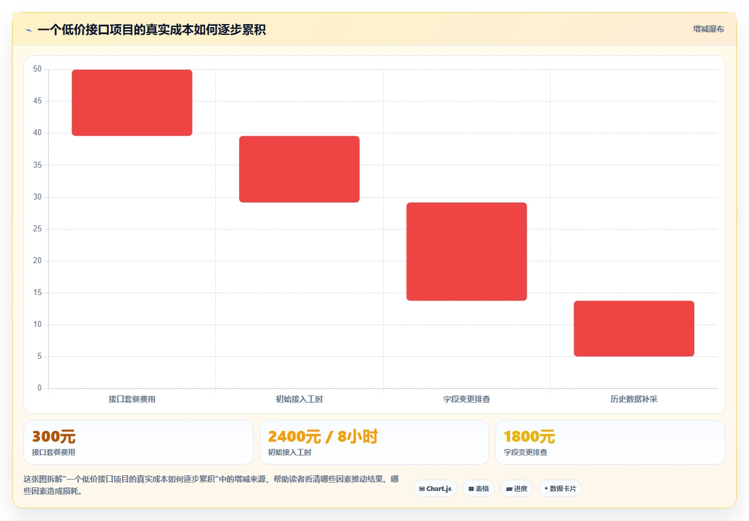Screen dimensions: 749x521
Task: Open the 2400元 / 8小时 data card
Action: 374,442
